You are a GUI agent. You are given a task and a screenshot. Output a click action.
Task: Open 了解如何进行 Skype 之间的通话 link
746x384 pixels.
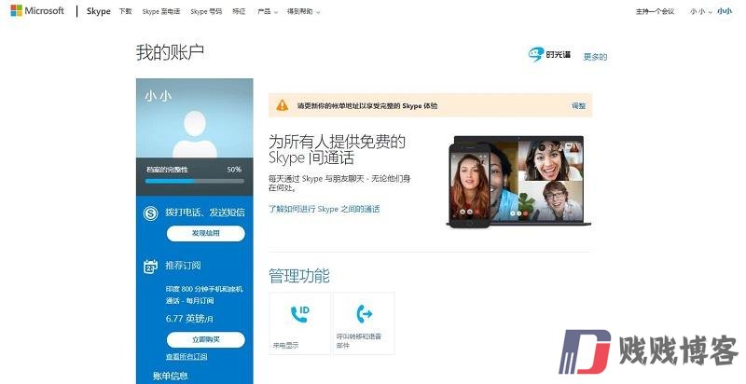324,209
